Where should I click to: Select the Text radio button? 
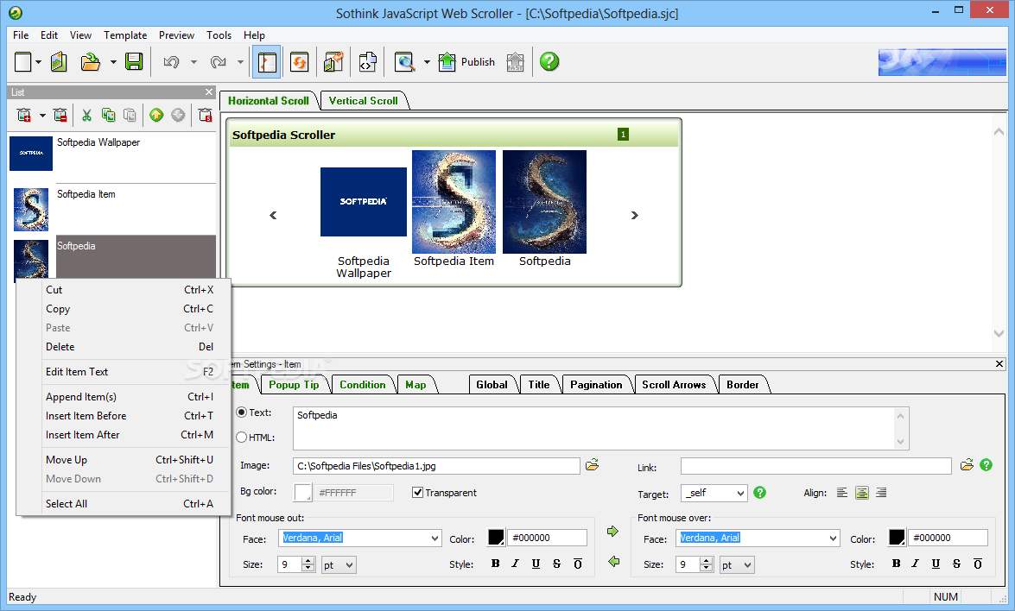[242, 413]
